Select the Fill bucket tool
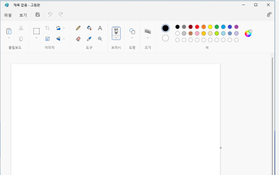 89,28
